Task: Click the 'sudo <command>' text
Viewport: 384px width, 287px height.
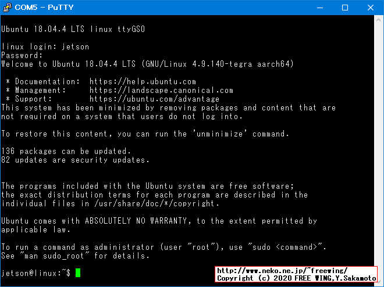Action: pyautogui.click(x=273, y=247)
